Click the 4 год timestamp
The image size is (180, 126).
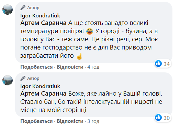[93, 67]
